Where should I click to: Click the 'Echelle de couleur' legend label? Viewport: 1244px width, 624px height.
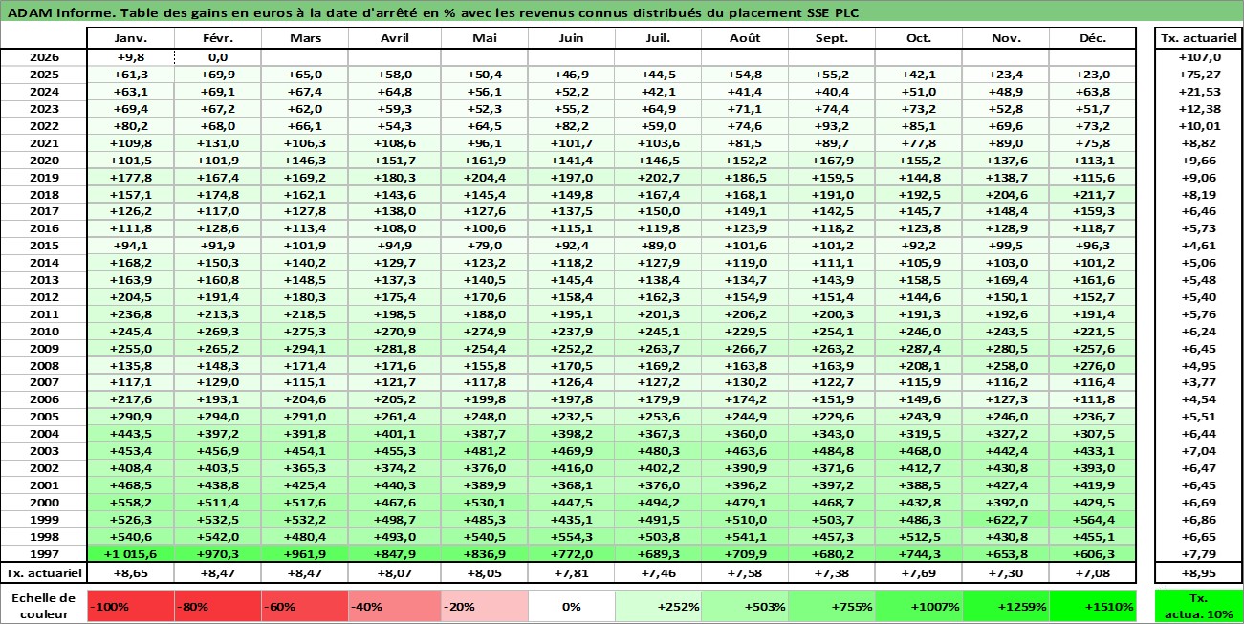coord(43,606)
